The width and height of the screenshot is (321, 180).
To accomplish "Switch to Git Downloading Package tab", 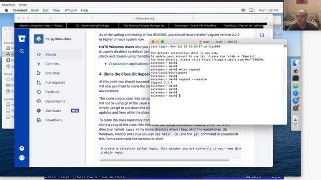I will [x=92, y=25].
